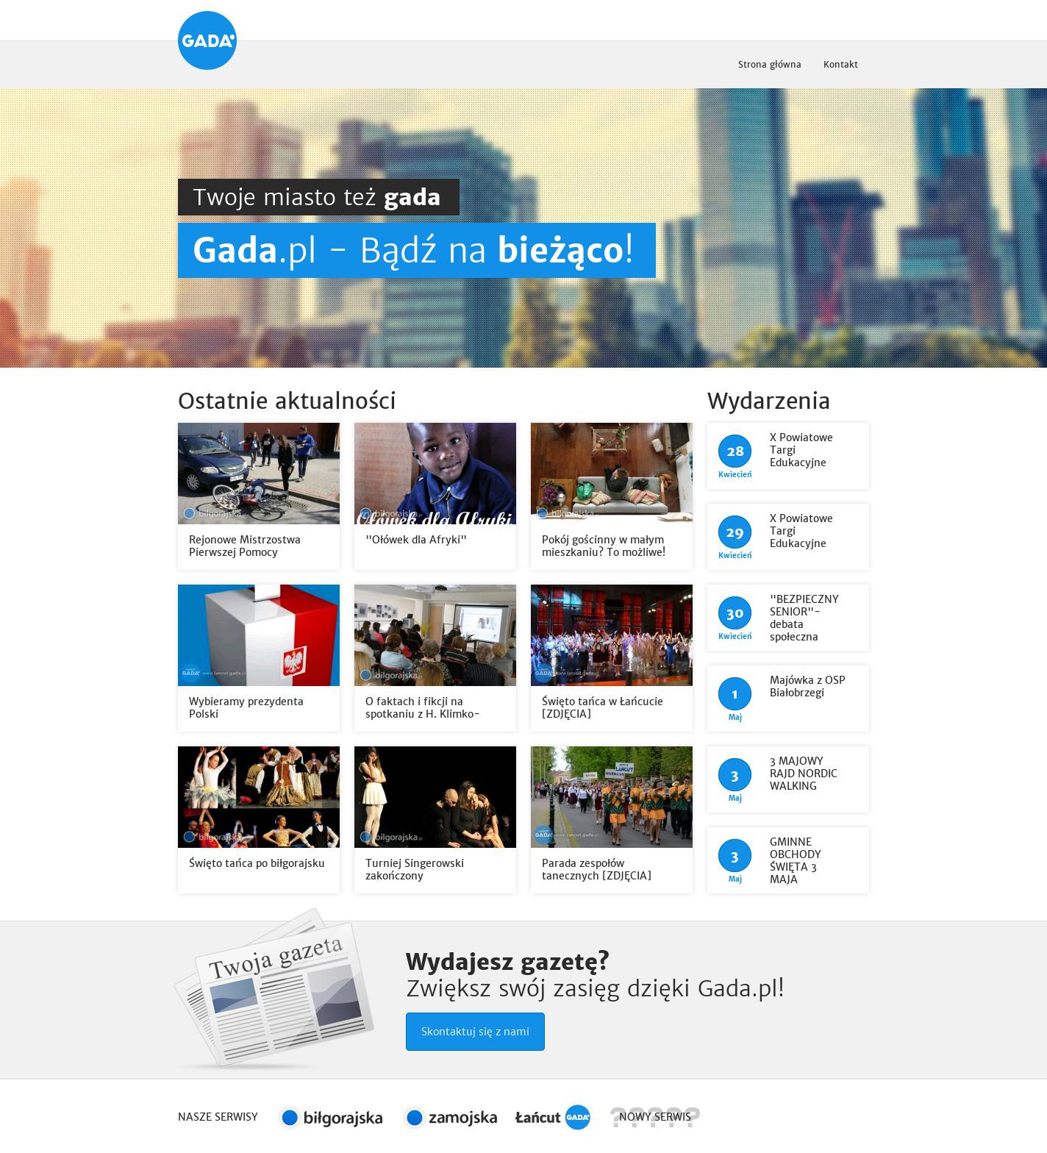Open the H. Klimko meeting photo
This screenshot has width=1047, height=1153.
point(435,635)
